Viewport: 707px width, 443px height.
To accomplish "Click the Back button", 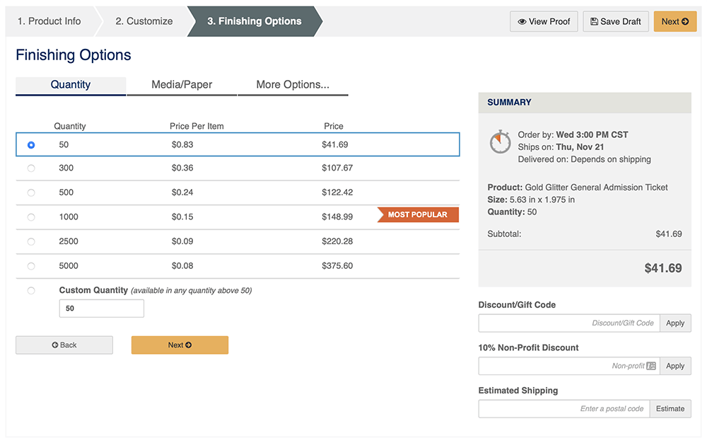I will pos(64,345).
